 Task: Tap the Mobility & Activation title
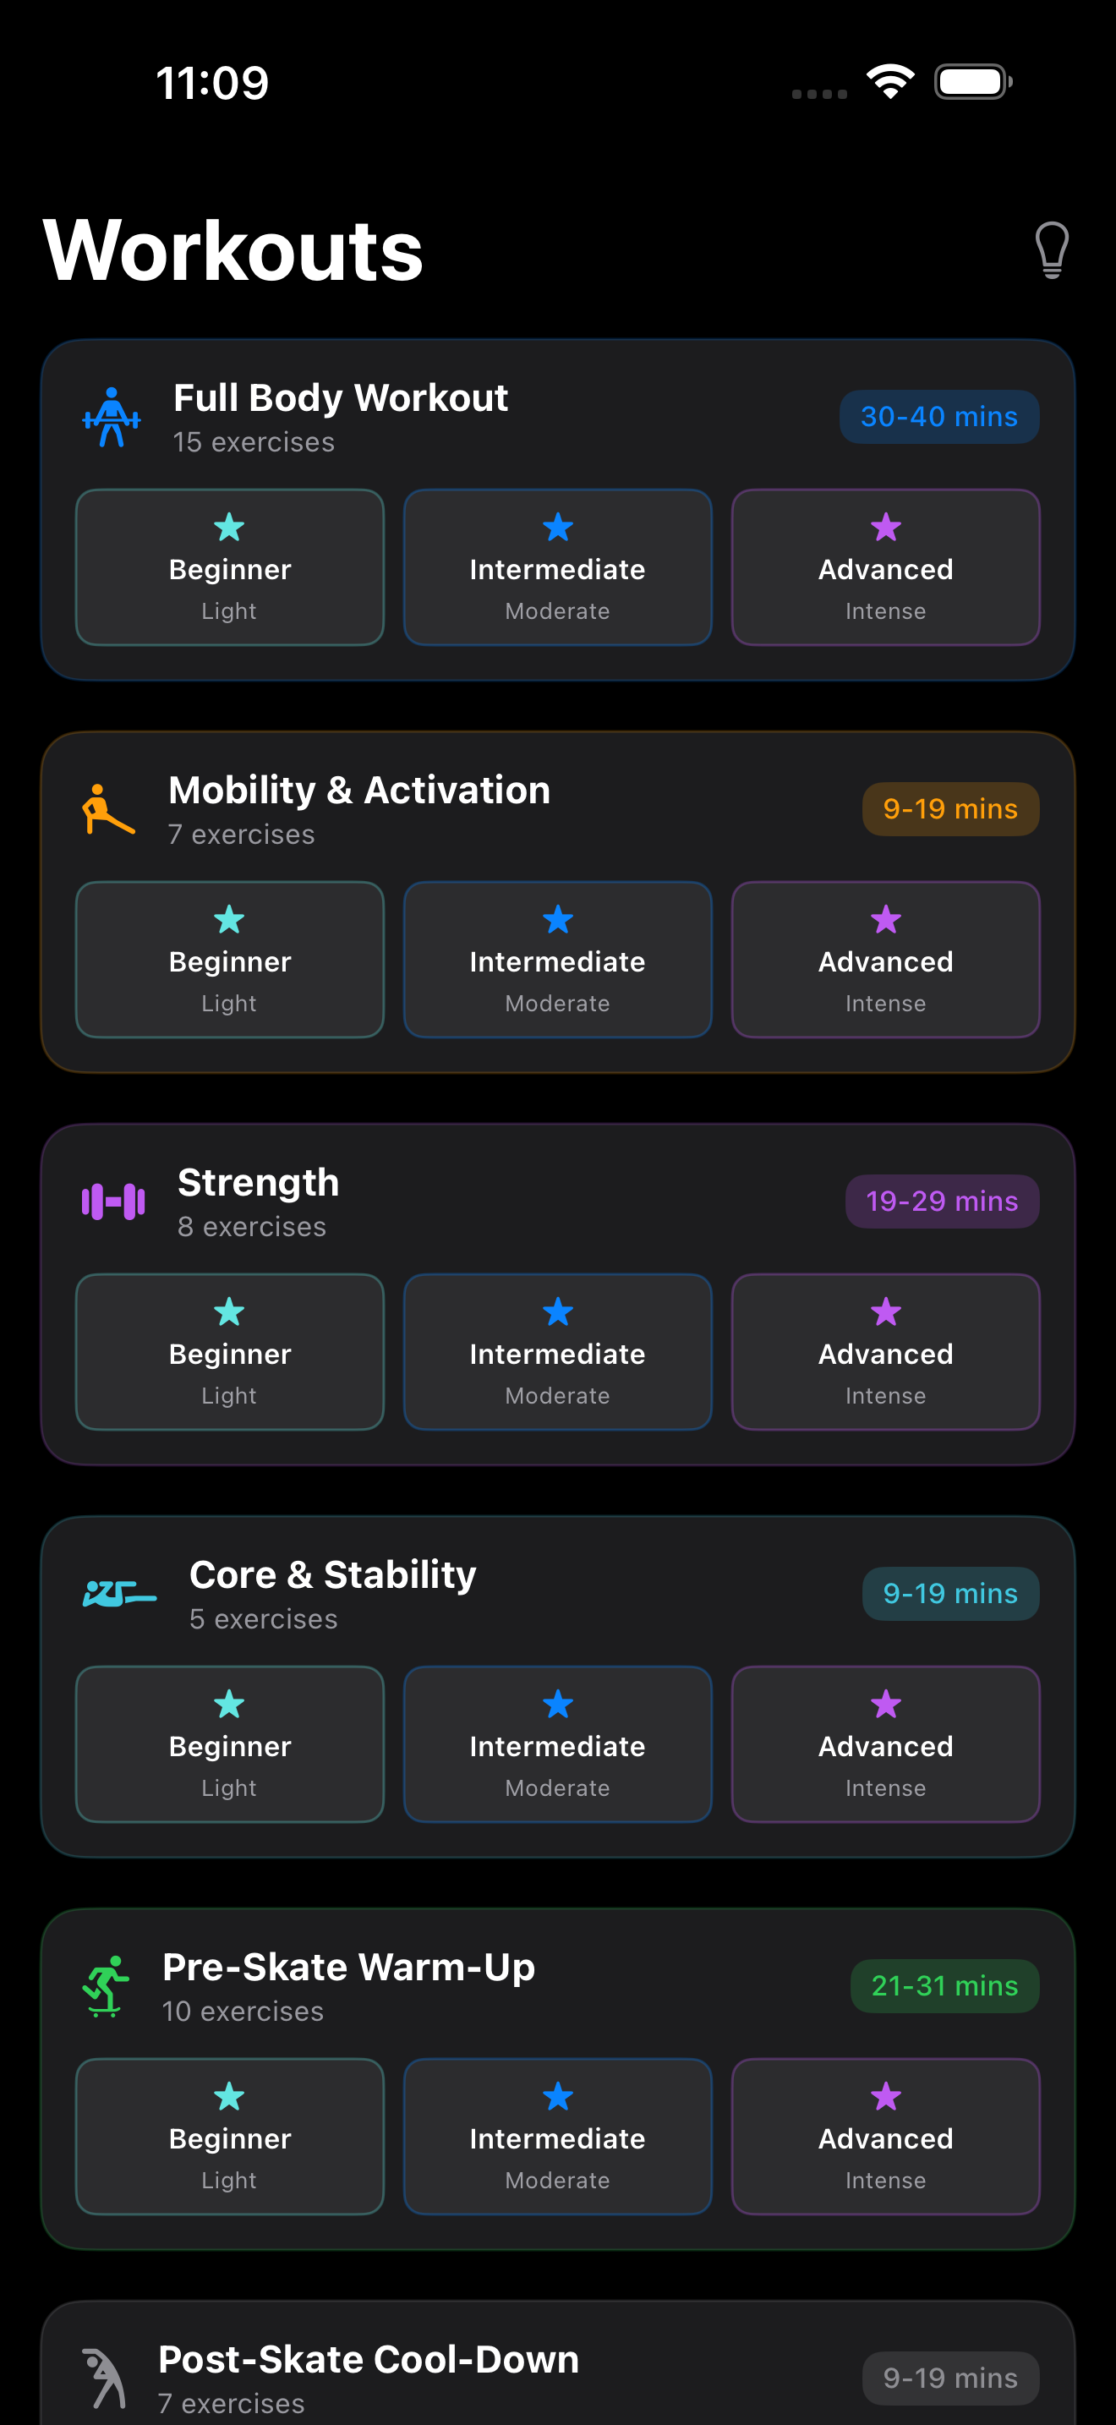tap(359, 791)
